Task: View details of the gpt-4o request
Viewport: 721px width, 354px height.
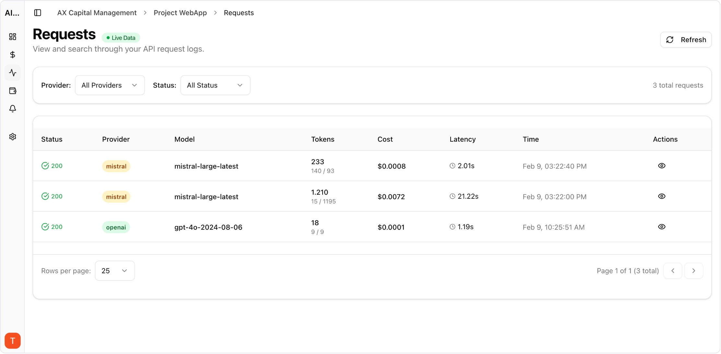Action: [662, 227]
